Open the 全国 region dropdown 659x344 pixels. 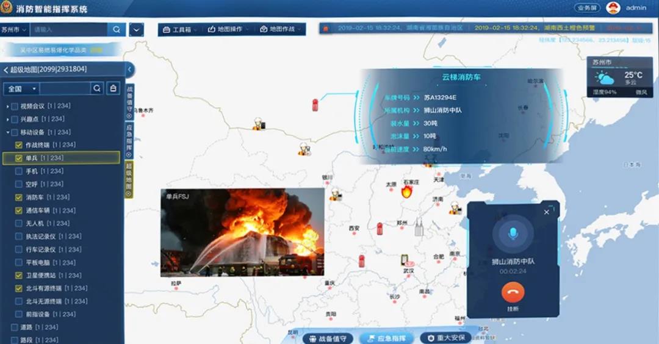click(22, 88)
